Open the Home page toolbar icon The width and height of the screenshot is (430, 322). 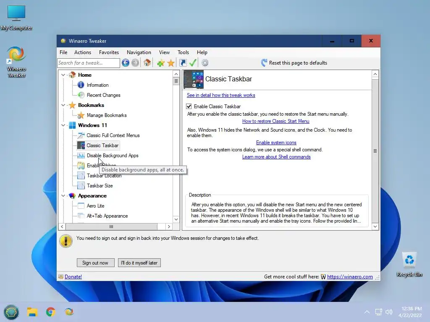coord(147,63)
